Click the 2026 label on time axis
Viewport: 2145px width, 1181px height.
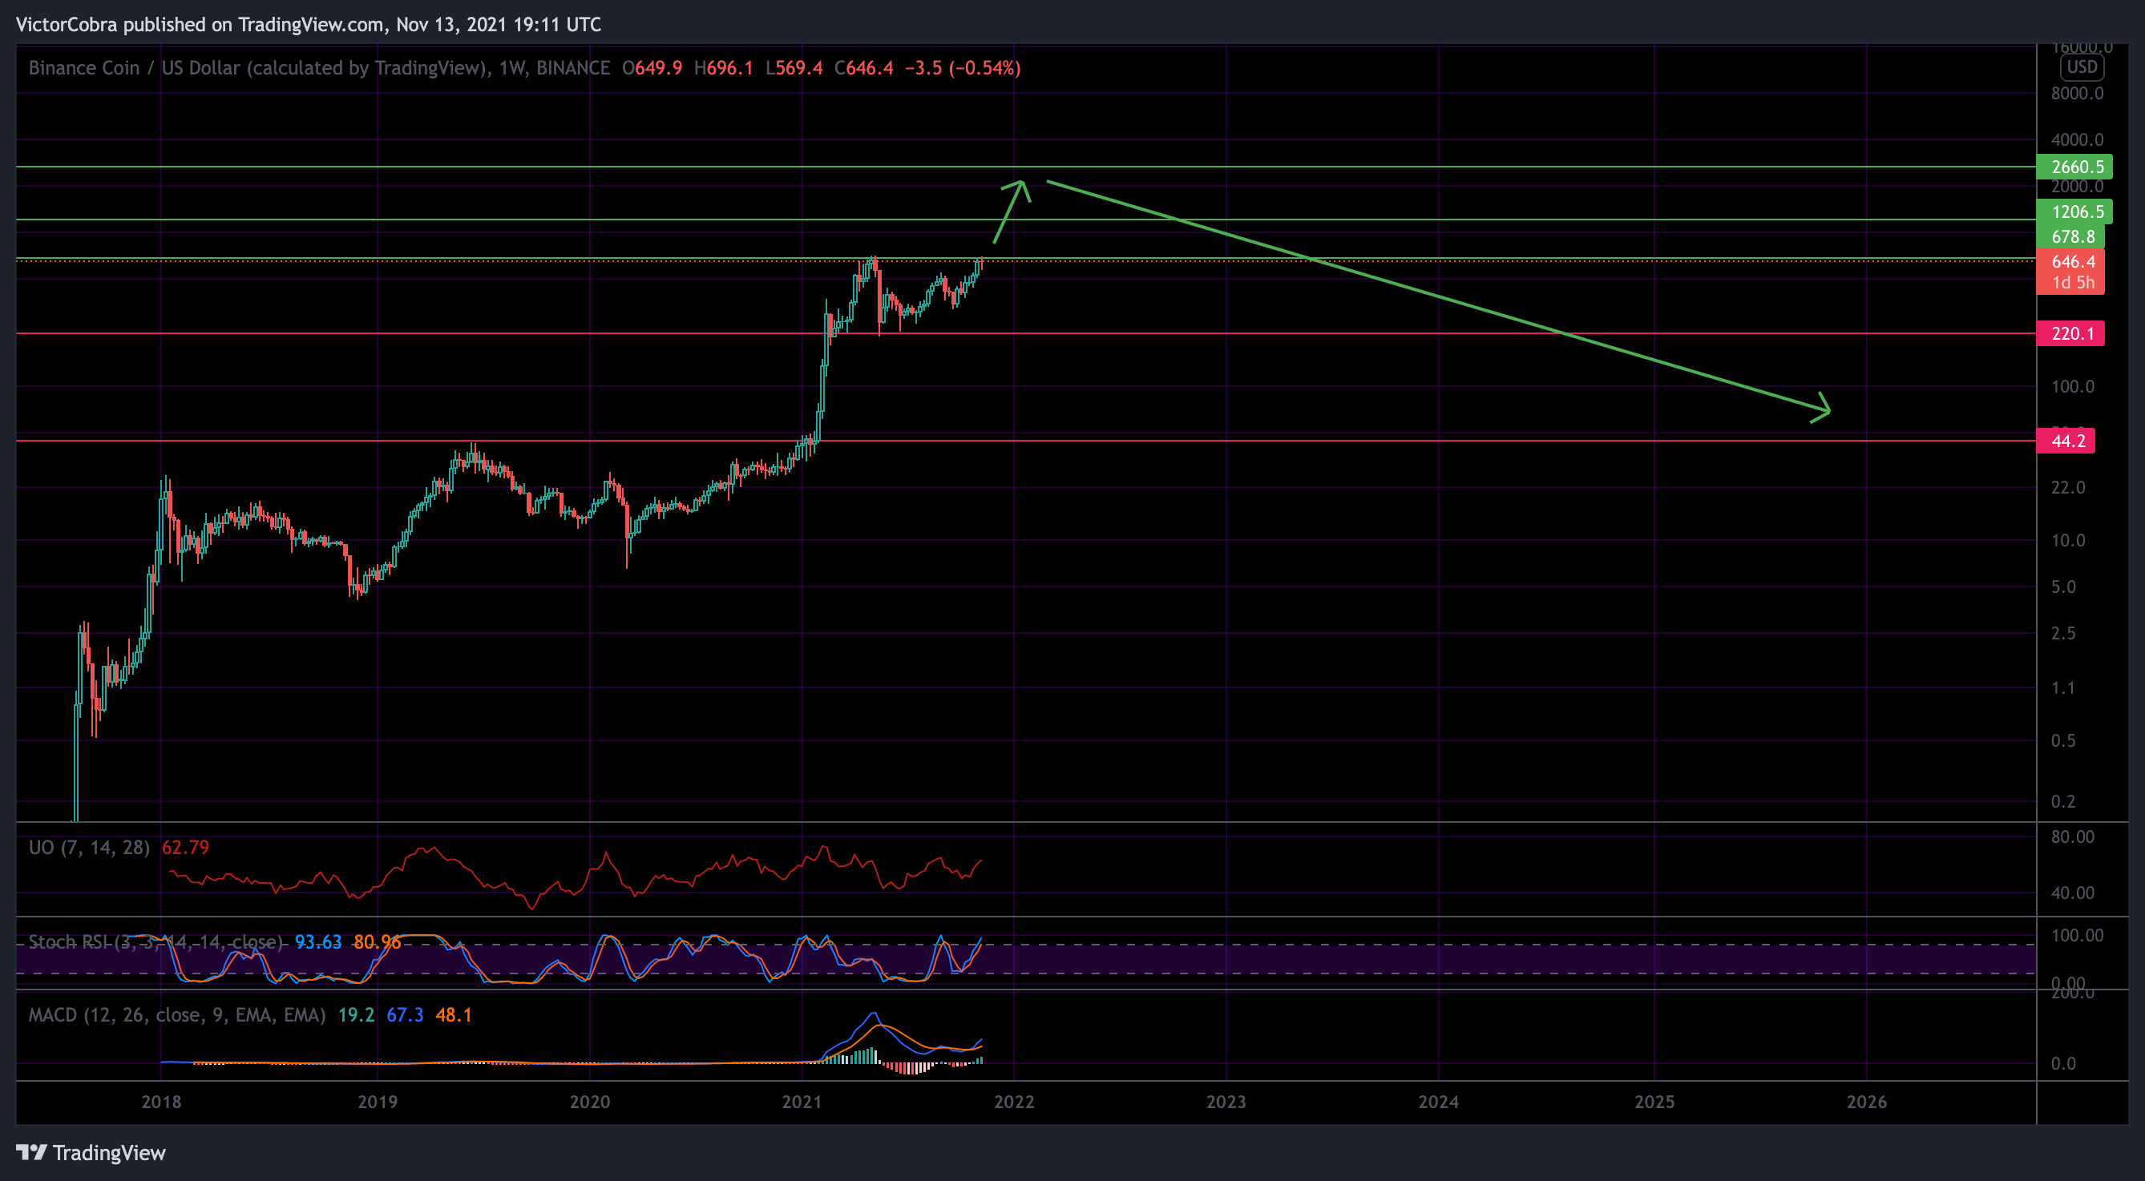coord(1867,1102)
